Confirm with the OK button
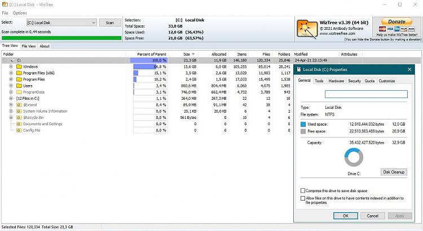Image resolution: width=423 pixels, height=231 pixels. tap(346, 216)
